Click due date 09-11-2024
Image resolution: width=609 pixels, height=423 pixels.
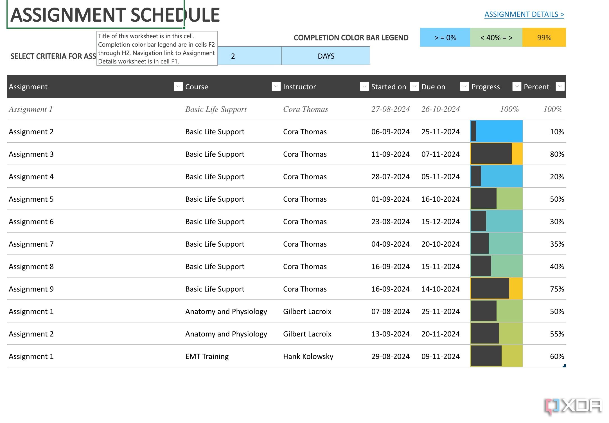441,356
